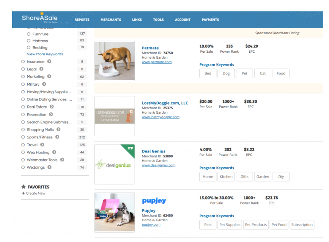Click the Gifts keyword button

pyautogui.click(x=244, y=177)
